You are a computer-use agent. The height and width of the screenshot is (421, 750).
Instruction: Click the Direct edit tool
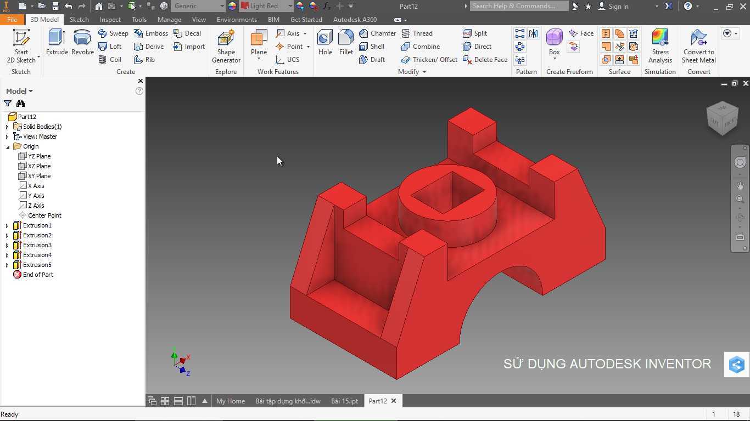(x=477, y=47)
